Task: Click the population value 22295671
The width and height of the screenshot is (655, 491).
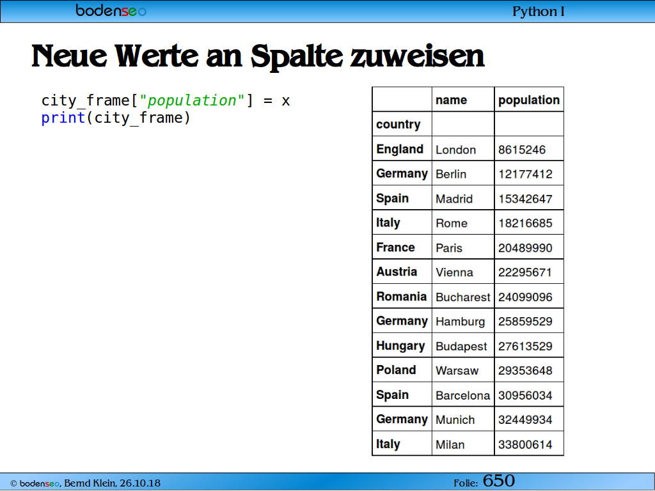Action: [x=525, y=272]
